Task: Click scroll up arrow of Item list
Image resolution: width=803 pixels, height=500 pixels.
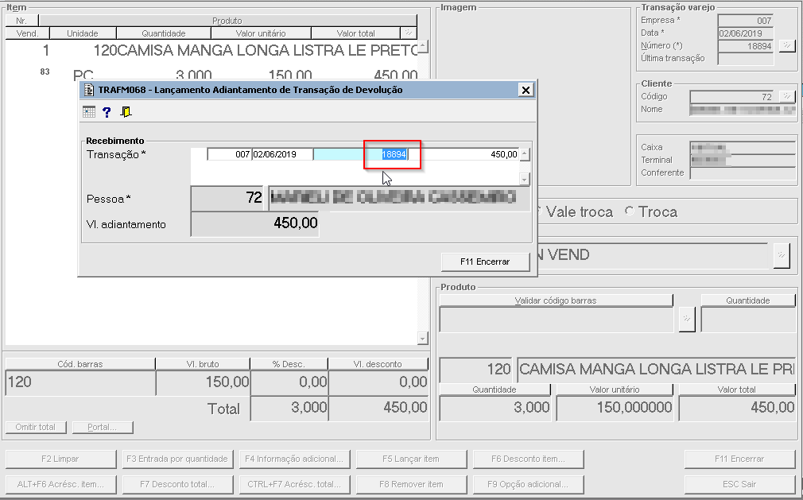Action: [x=422, y=47]
